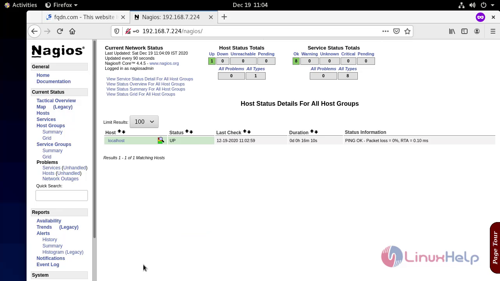Open a new browser tab
Screen dimensions: 500x281
tap(224, 17)
